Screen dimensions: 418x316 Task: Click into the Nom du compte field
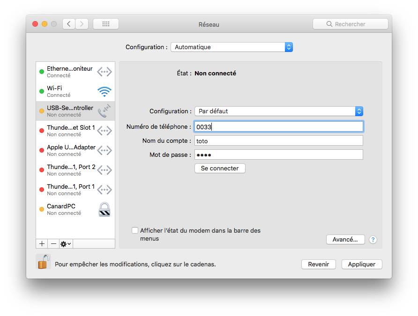coord(279,141)
